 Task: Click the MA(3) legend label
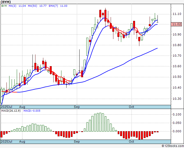tap(12, 6)
